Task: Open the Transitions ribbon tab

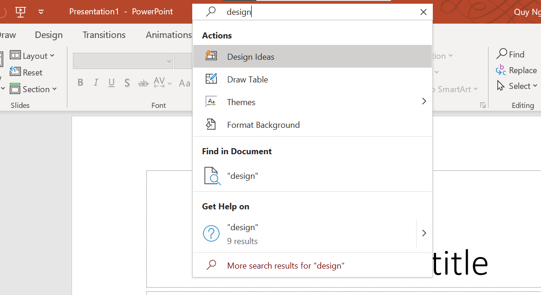Action: [104, 35]
